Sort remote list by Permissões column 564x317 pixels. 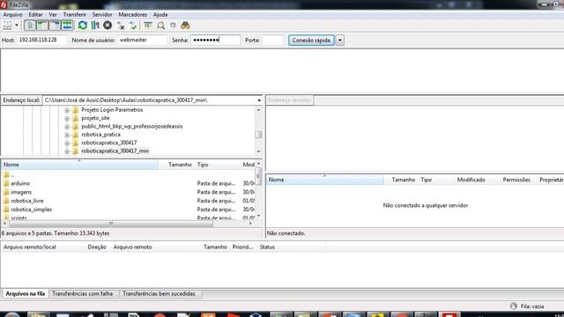click(x=516, y=180)
